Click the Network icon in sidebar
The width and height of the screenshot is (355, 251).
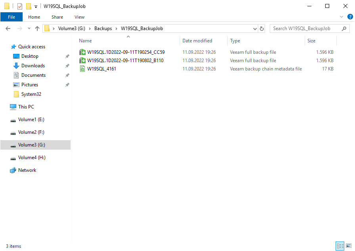click(13, 170)
